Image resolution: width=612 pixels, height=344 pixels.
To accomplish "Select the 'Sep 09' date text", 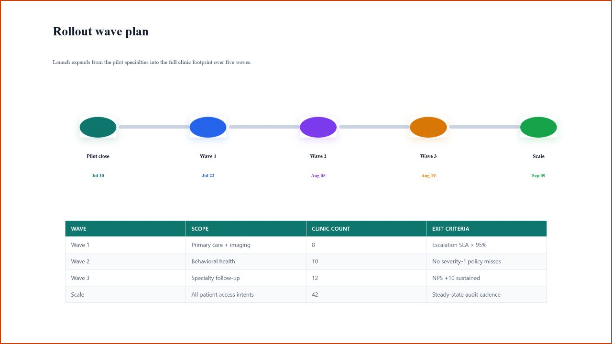I will [x=538, y=175].
